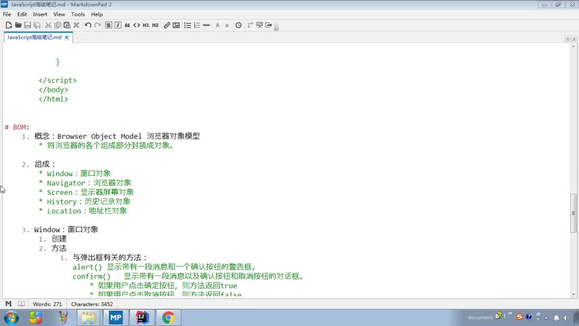Open IntelliJ IDEA from taskbar
Screen dimensions: 579x326
point(142,317)
